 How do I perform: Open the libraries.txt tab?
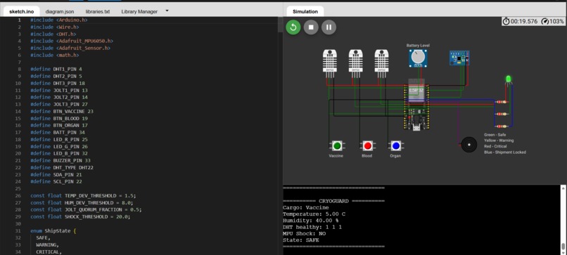coord(98,11)
